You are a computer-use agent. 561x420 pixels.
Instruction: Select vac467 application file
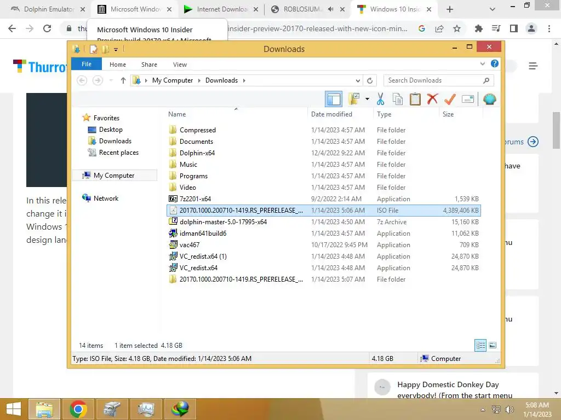pos(189,244)
